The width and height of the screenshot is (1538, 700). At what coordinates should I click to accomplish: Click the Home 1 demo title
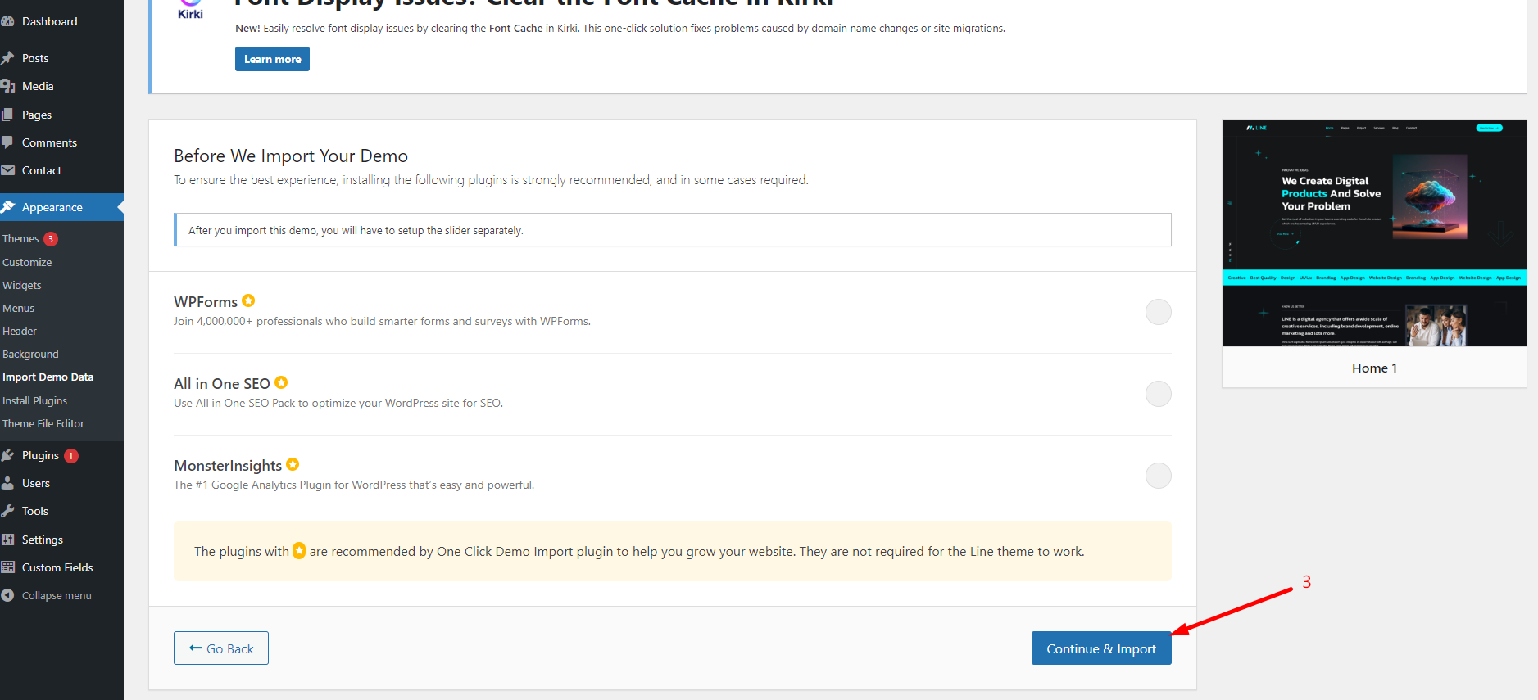[1374, 368]
